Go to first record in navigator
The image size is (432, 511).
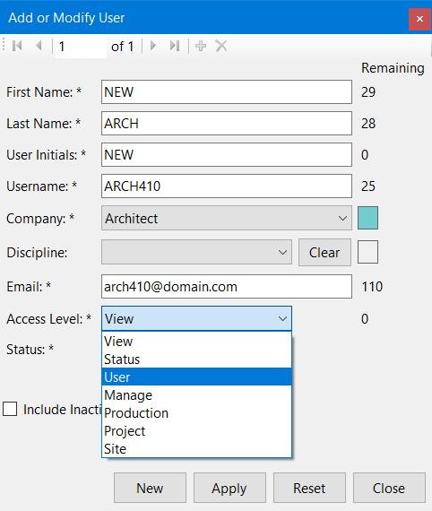coord(17,46)
